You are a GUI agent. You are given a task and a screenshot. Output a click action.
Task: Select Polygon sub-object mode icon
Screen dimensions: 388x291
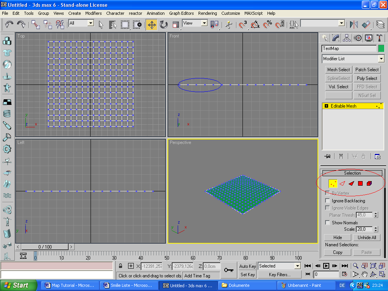tap(360, 183)
